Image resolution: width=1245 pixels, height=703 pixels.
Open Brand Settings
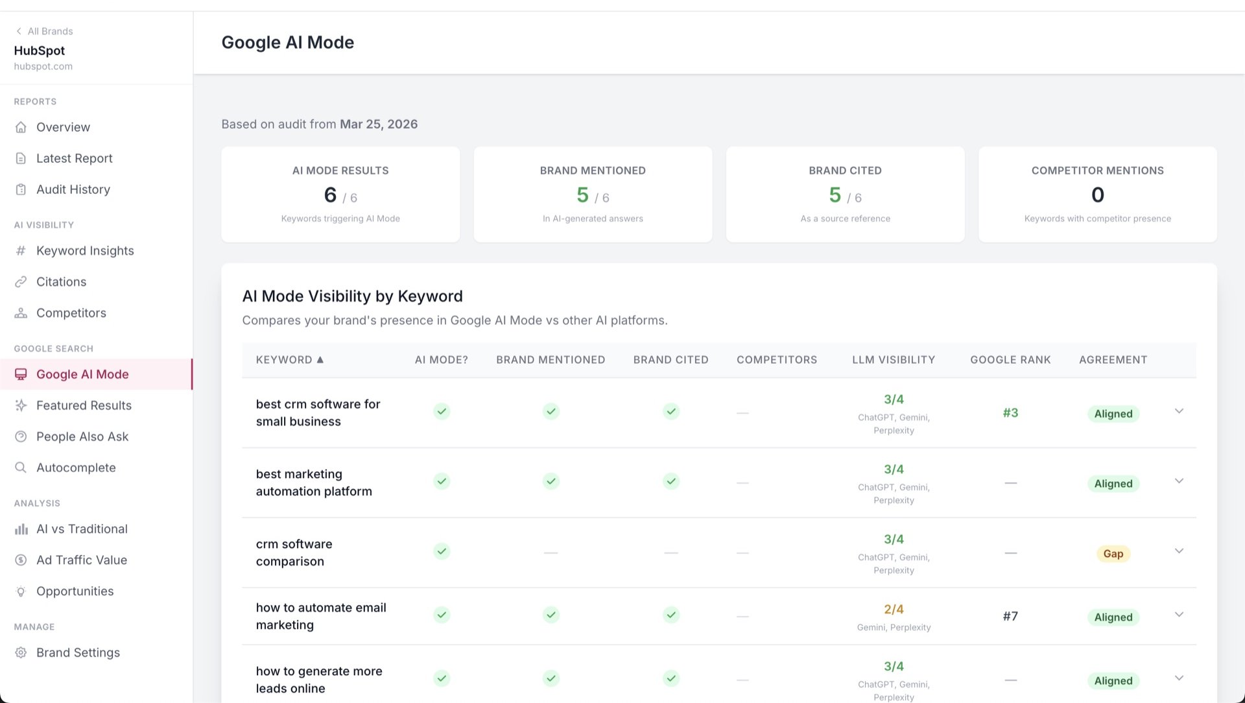(96, 652)
